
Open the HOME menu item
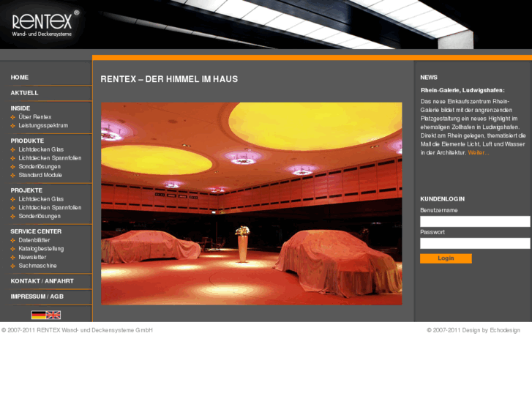19,78
